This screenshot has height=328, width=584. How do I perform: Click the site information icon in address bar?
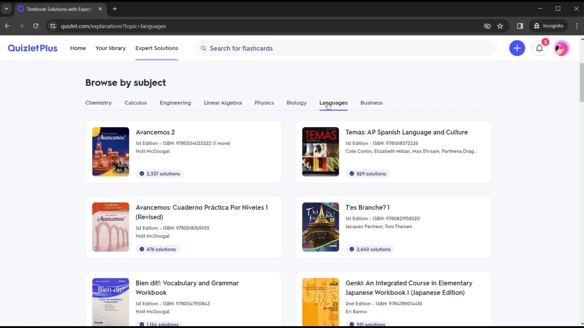[x=53, y=26]
